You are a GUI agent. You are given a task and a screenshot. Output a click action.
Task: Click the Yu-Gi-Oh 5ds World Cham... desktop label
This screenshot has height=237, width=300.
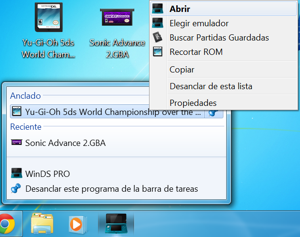click(48, 49)
